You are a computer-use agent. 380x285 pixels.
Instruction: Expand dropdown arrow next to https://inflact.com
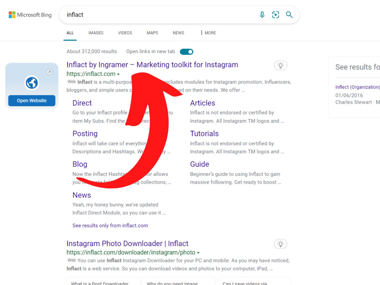(x=118, y=74)
